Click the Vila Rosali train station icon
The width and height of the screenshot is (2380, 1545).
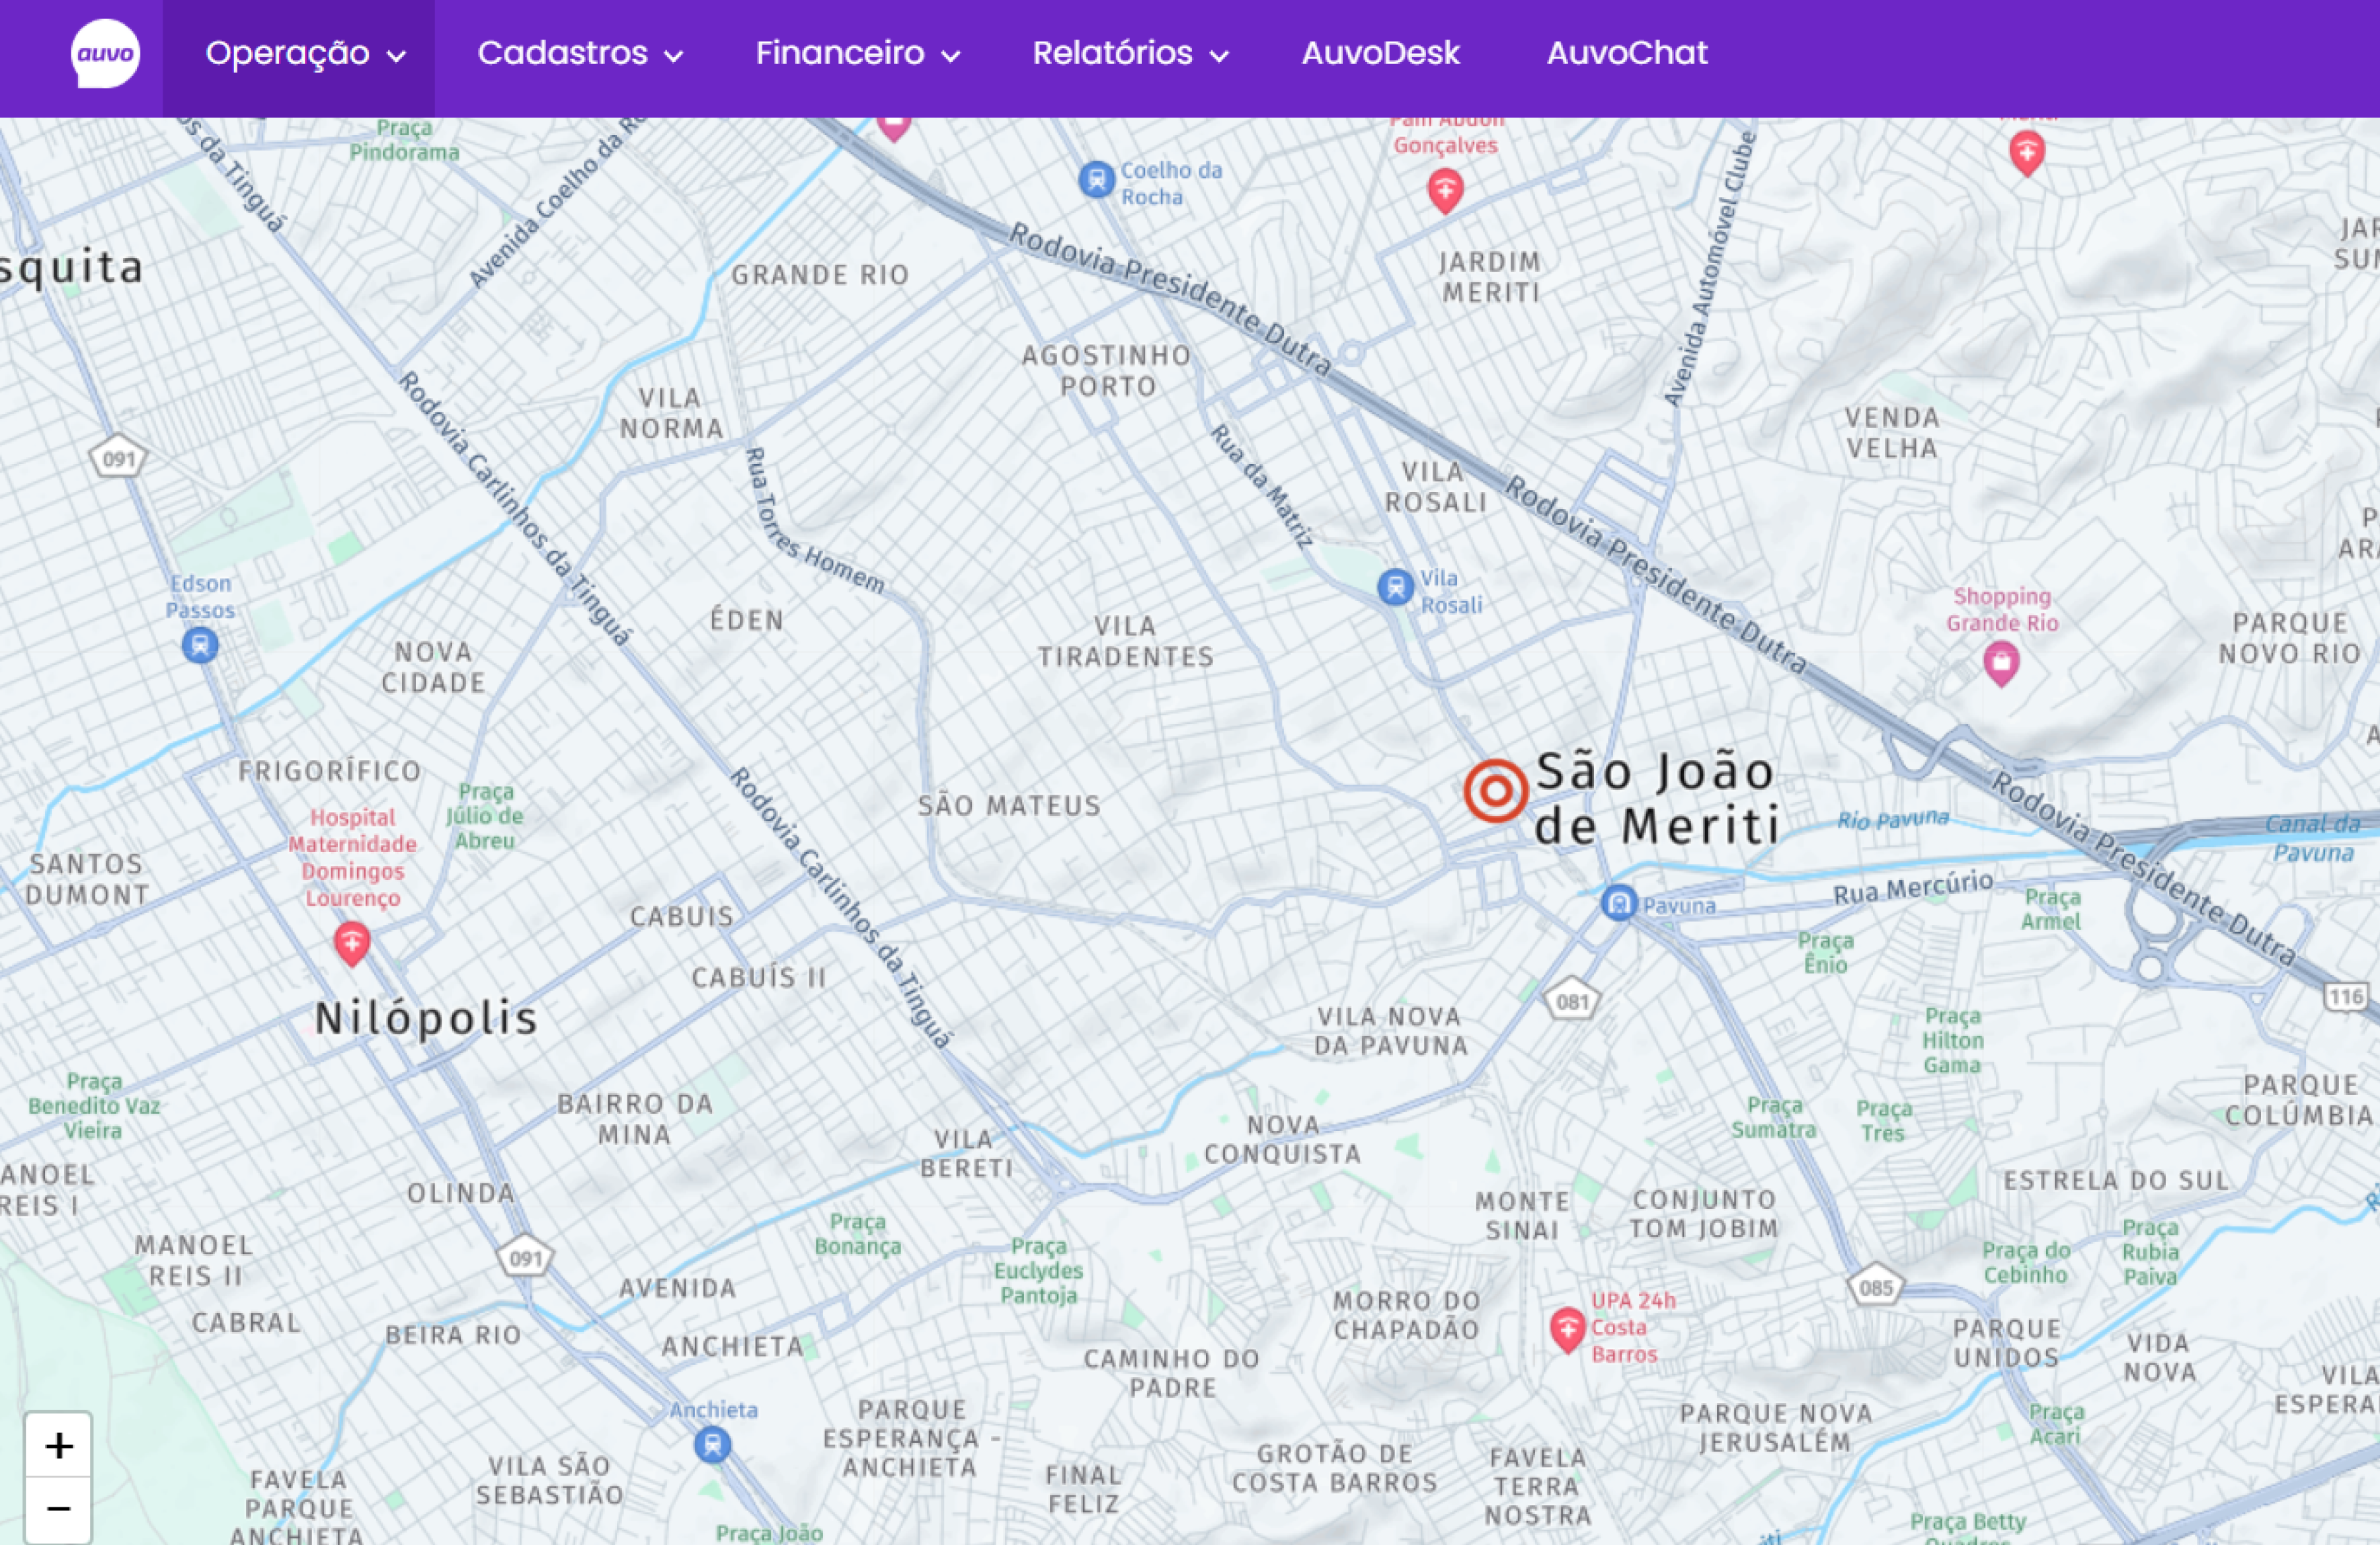[x=1395, y=587]
